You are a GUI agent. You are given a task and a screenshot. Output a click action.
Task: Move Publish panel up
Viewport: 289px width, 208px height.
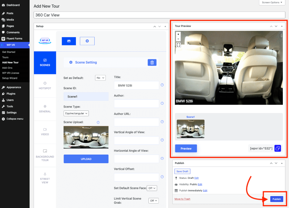click(271, 163)
